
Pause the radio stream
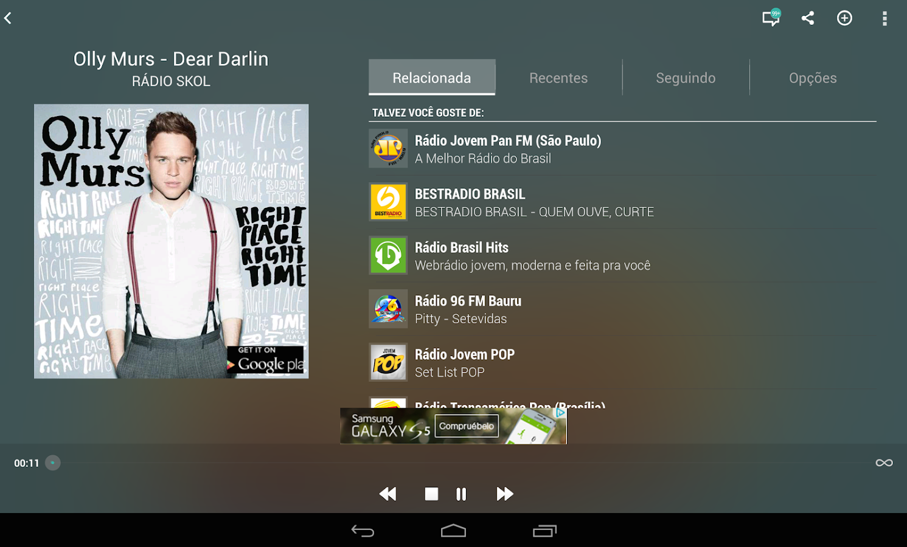click(x=461, y=494)
